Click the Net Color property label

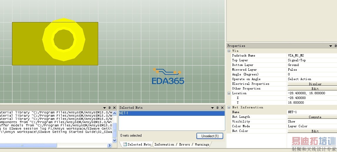tap(240, 131)
